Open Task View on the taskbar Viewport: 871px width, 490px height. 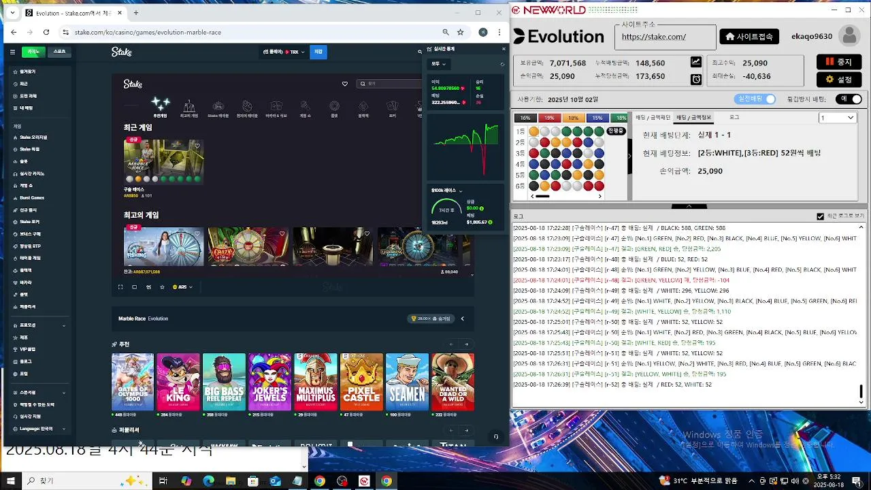click(163, 481)
